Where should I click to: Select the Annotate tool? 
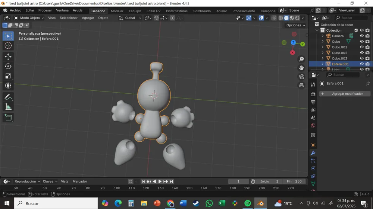click(8, 97)
